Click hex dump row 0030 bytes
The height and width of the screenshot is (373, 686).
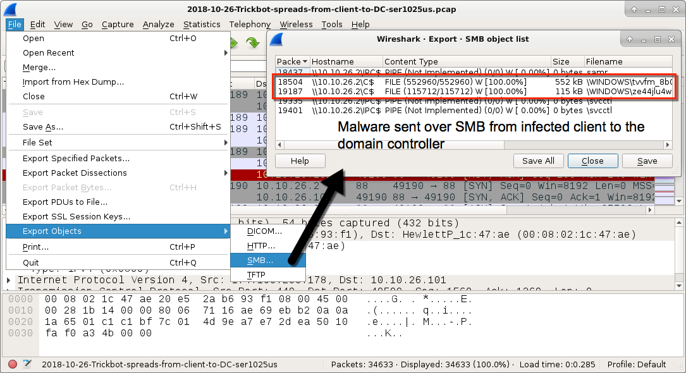(x=98, y=333)
